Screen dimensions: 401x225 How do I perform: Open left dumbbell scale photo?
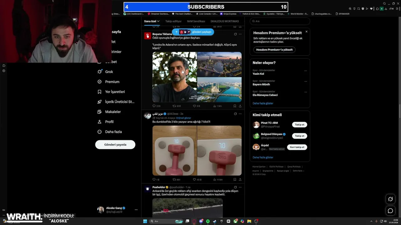click(x=175, y=151)
